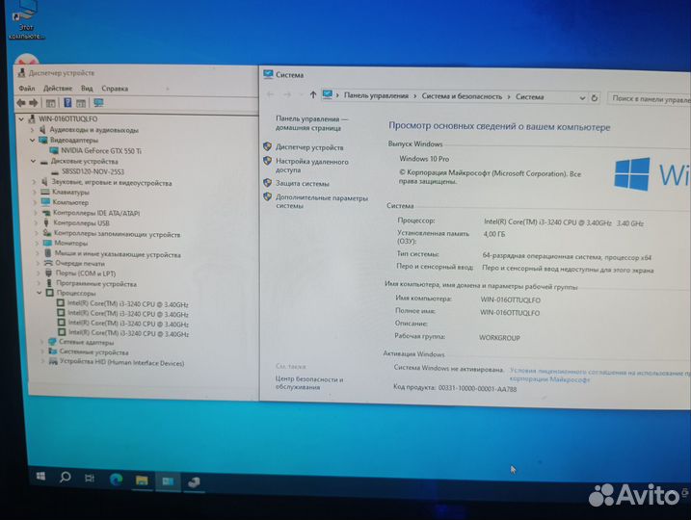Open Microsoft Edge from the taskbar
The image size is (691, 520).
(116, 479)
